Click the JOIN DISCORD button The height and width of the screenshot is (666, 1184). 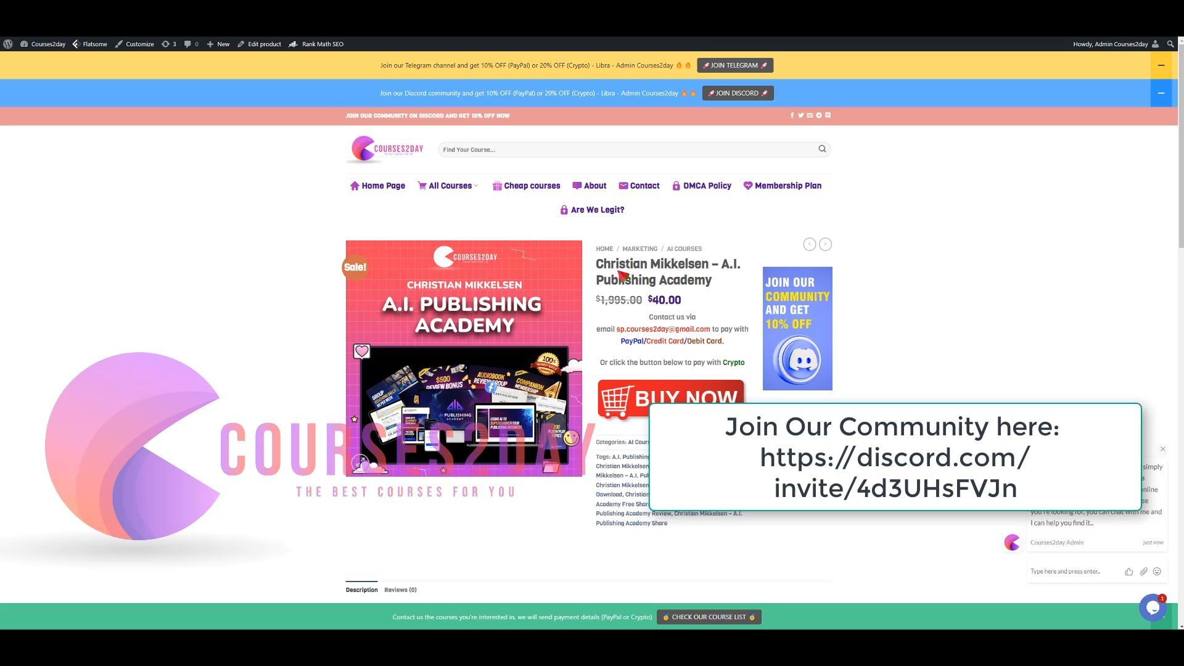738,93
